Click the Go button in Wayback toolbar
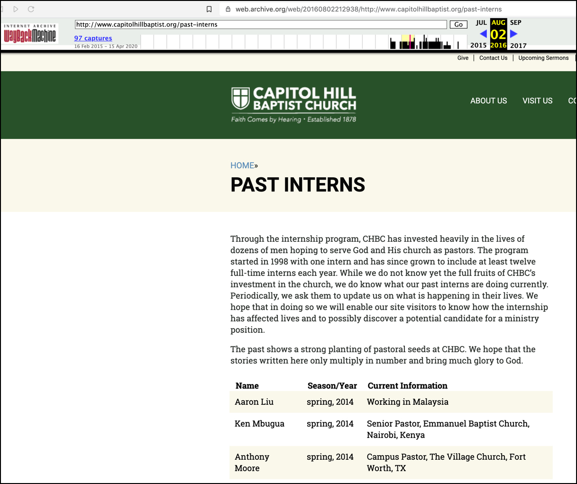Image resolution: width=577 pixels, height=484 pixels. click(458, 25)
